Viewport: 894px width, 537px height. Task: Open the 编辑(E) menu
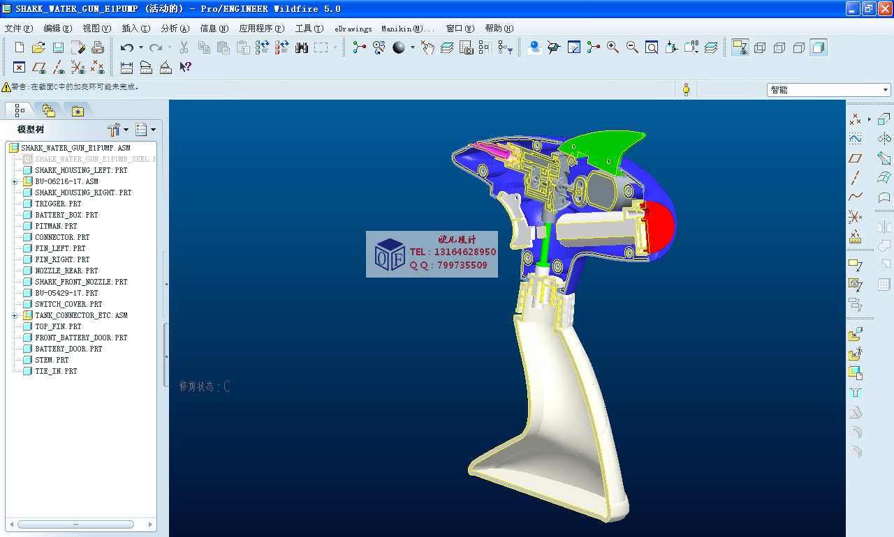coord(58,29)
